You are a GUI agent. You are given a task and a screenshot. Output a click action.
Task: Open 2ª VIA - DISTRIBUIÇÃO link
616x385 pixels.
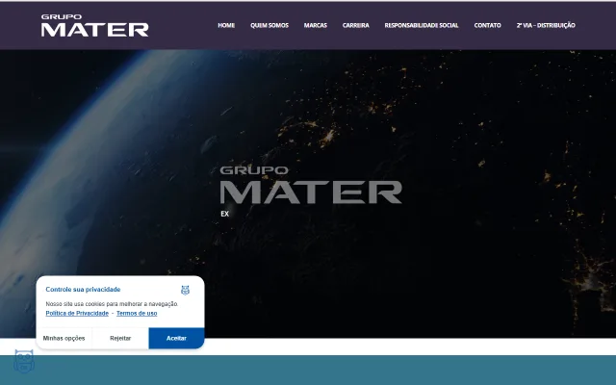coord(546,25)
